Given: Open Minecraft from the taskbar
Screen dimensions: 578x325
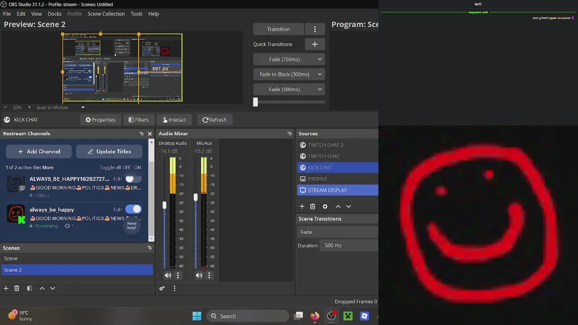Looking at the screenshot, I should pos(348,316).
